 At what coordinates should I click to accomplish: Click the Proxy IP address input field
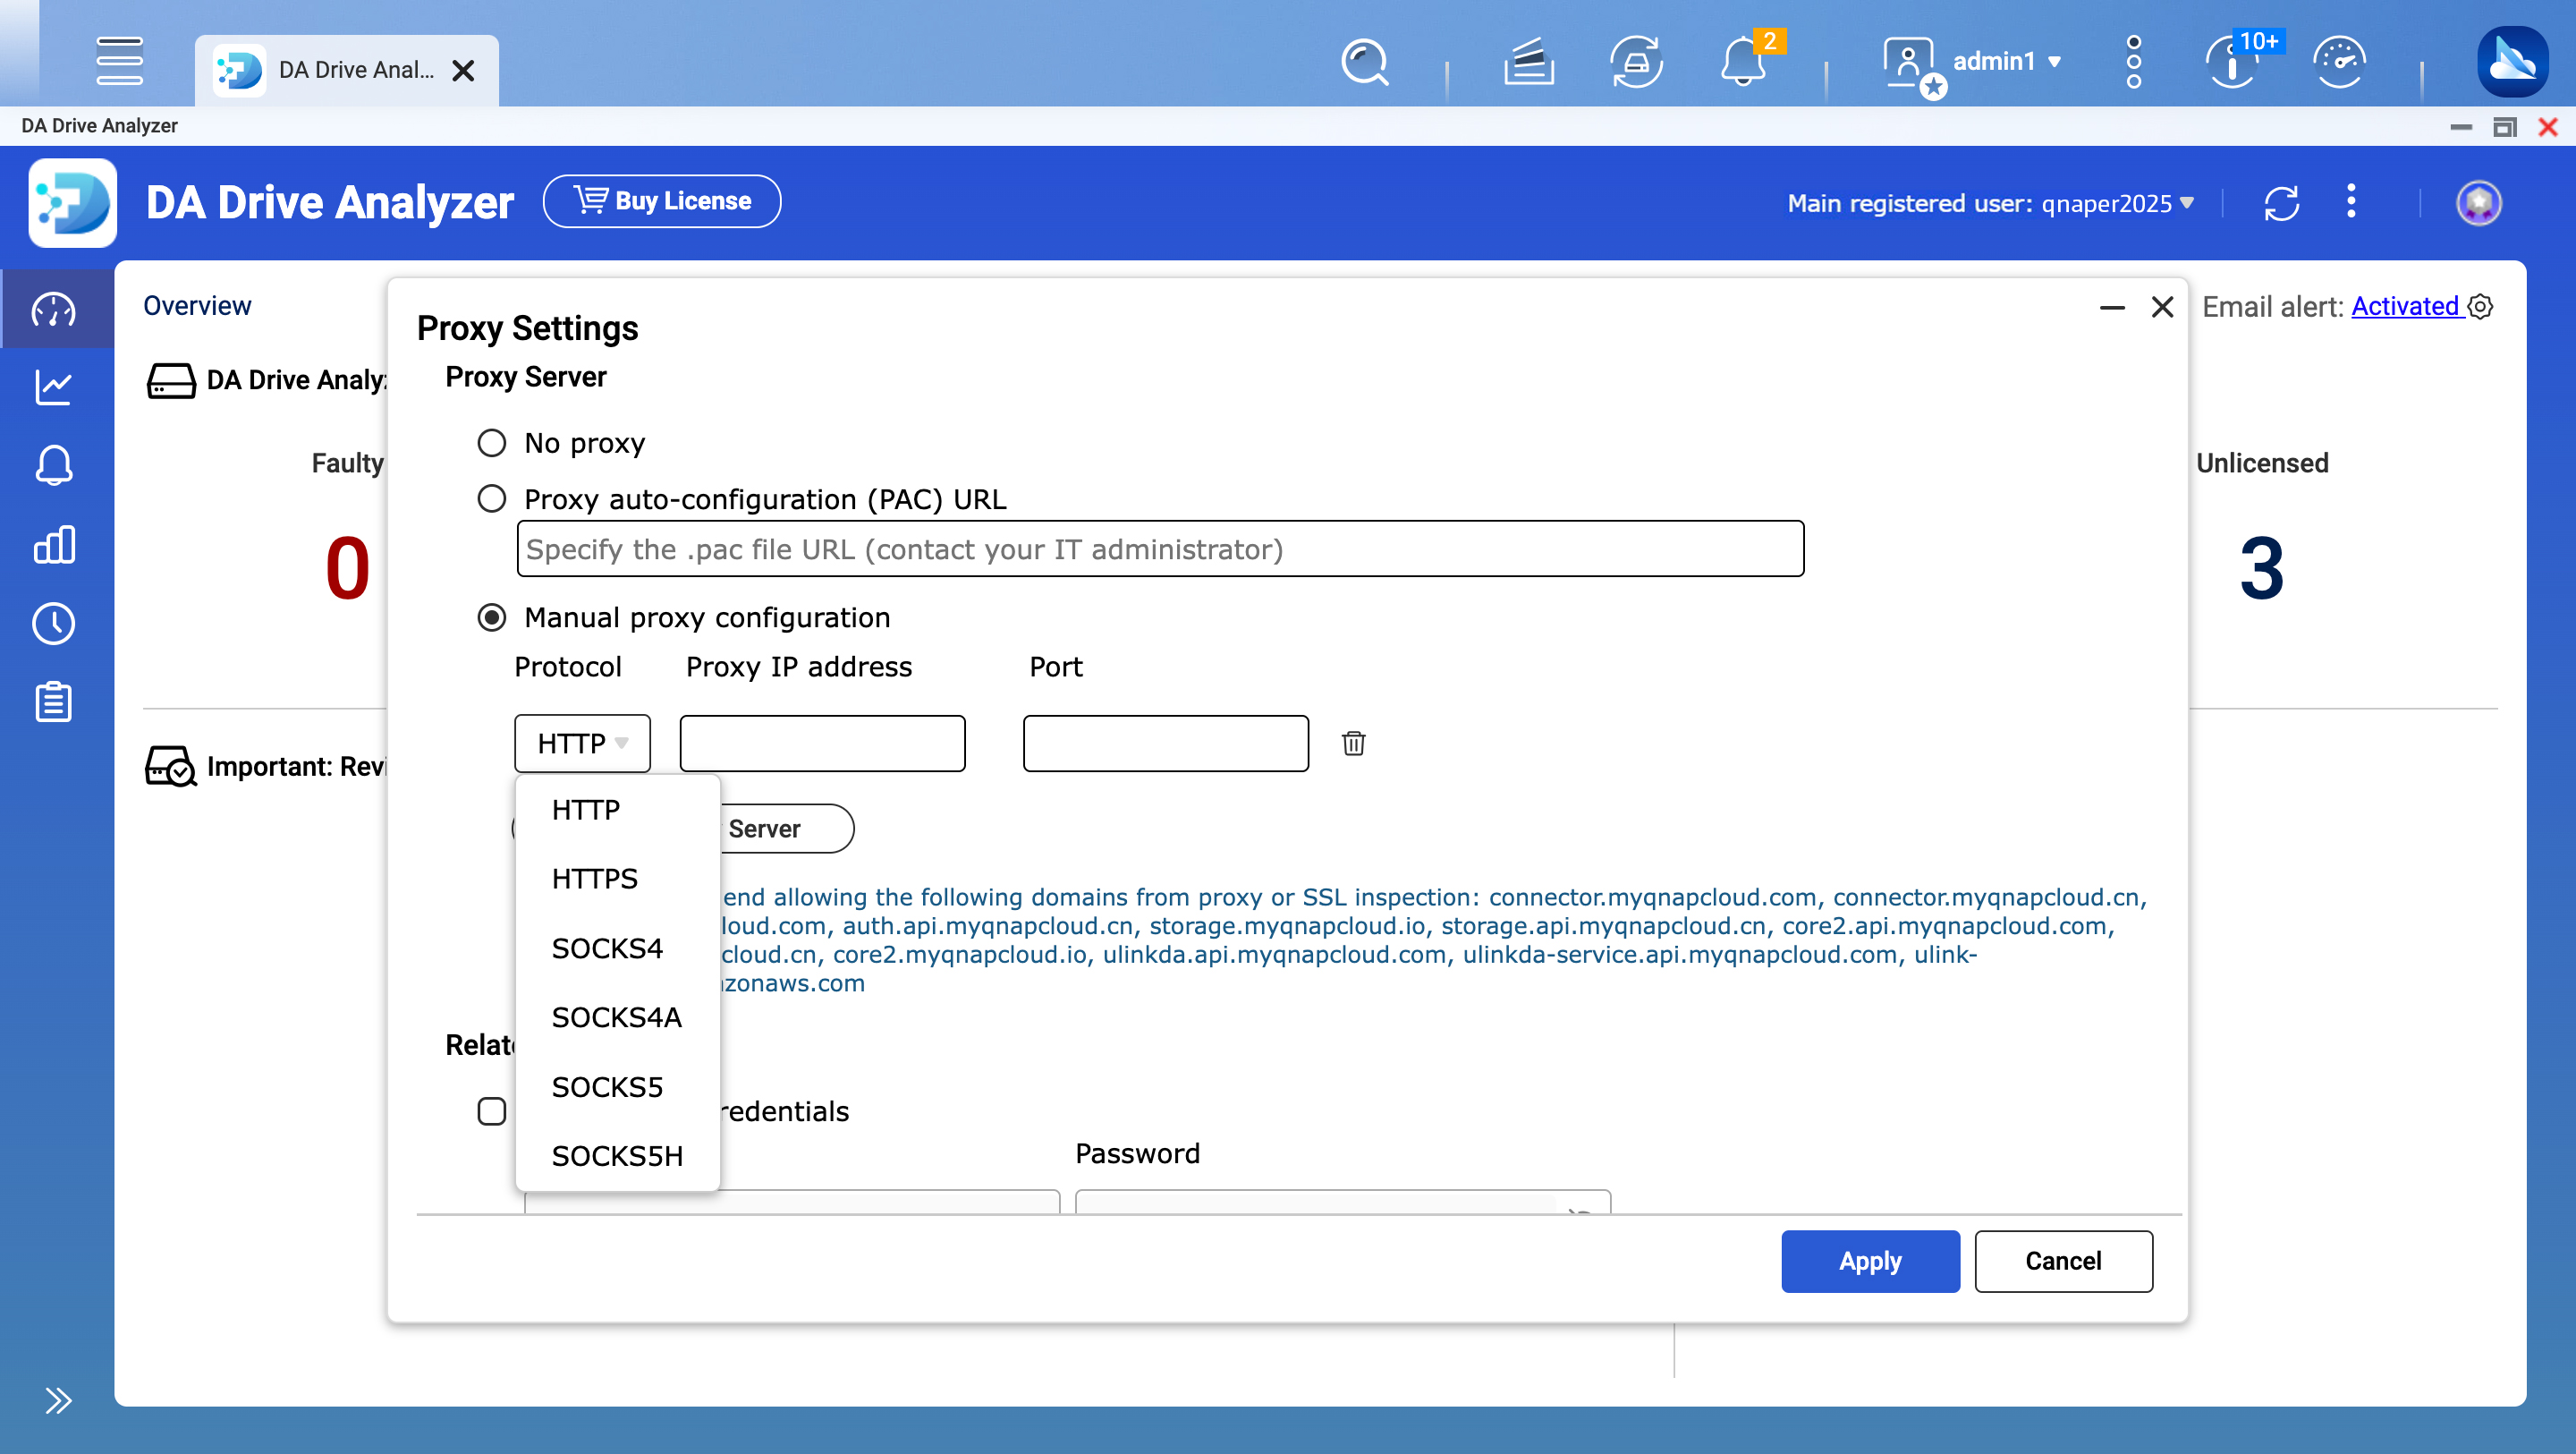click(x=821, y=744)
